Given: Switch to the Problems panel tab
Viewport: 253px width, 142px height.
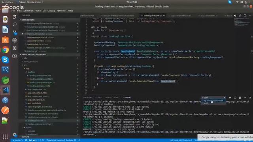Looking at the screenshot, I should 88,97.
